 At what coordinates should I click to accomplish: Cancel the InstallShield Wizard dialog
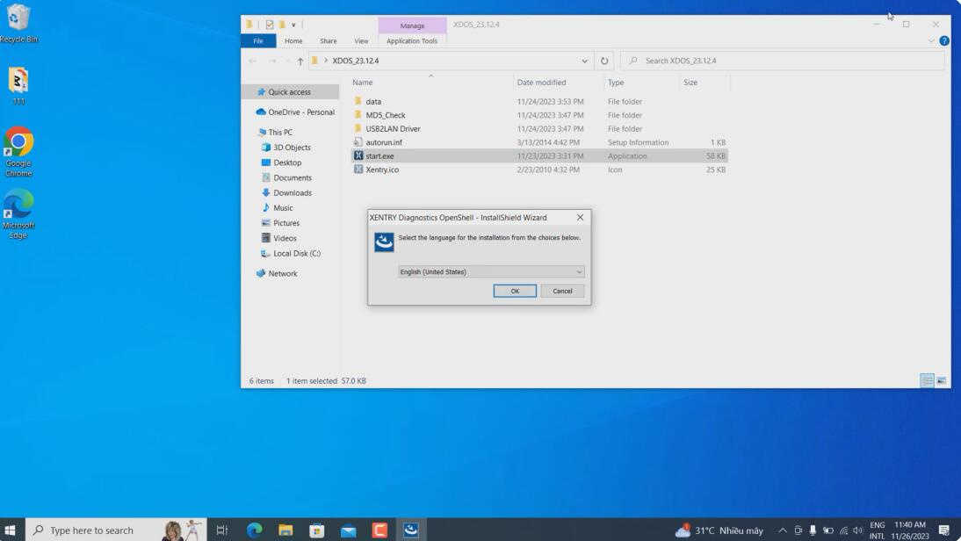coord(562,291)
